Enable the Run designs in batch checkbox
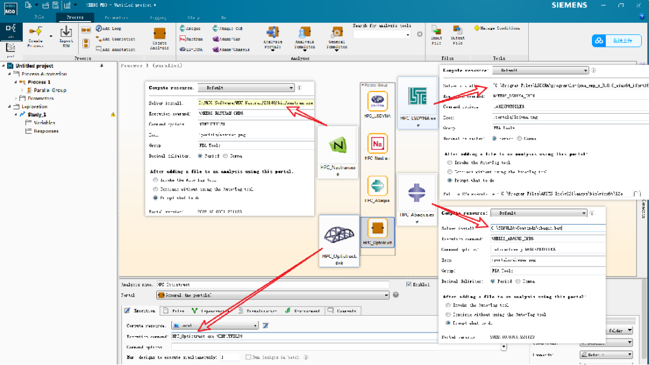649x365 pixels. [x=248, y=357]
